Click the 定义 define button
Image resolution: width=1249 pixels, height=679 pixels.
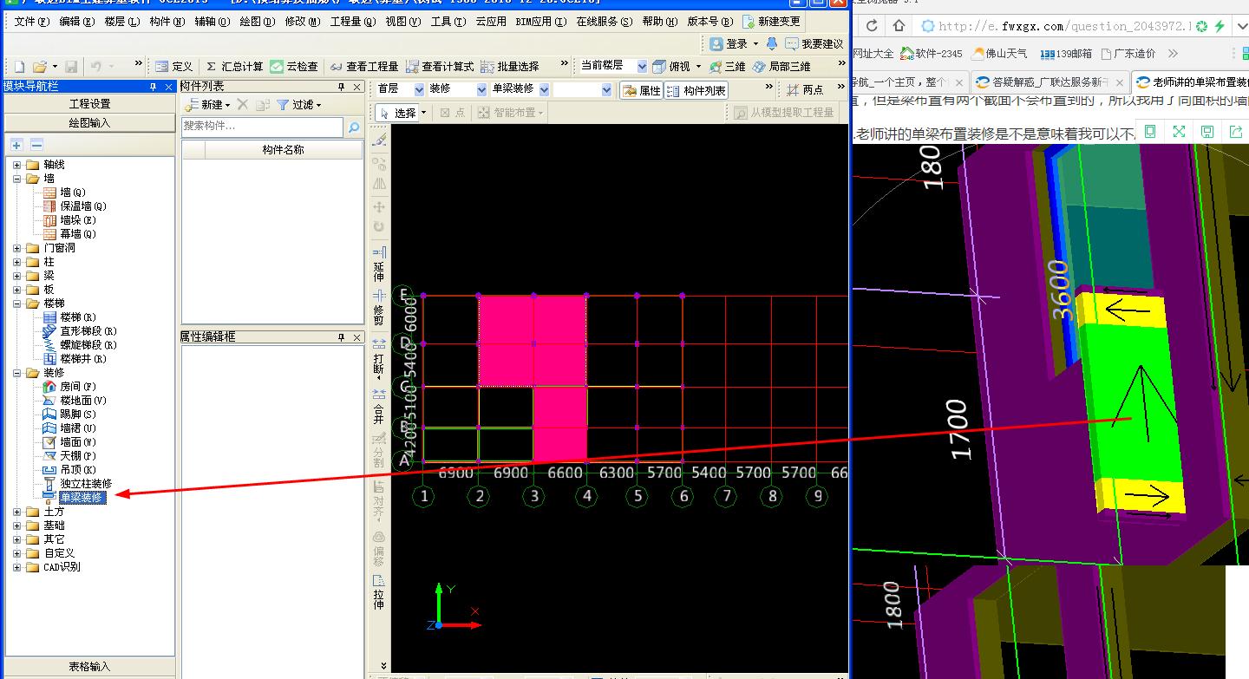point(174,66)
